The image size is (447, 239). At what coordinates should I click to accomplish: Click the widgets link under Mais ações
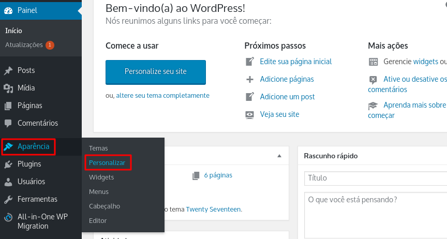(426, 62)
